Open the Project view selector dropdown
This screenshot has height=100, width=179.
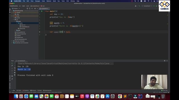tap(16, 9)
